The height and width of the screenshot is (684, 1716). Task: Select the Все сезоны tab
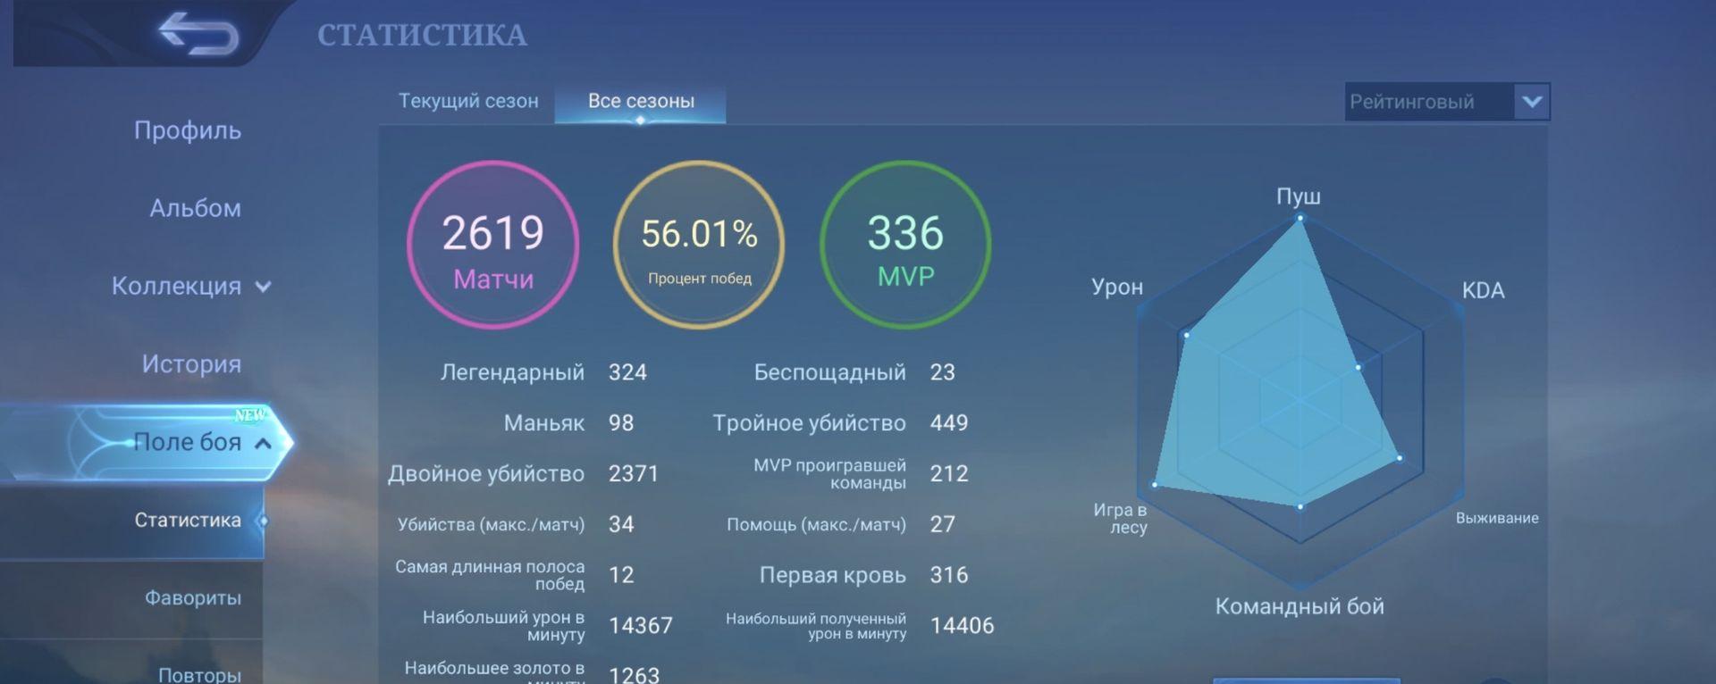click(641, 101)
